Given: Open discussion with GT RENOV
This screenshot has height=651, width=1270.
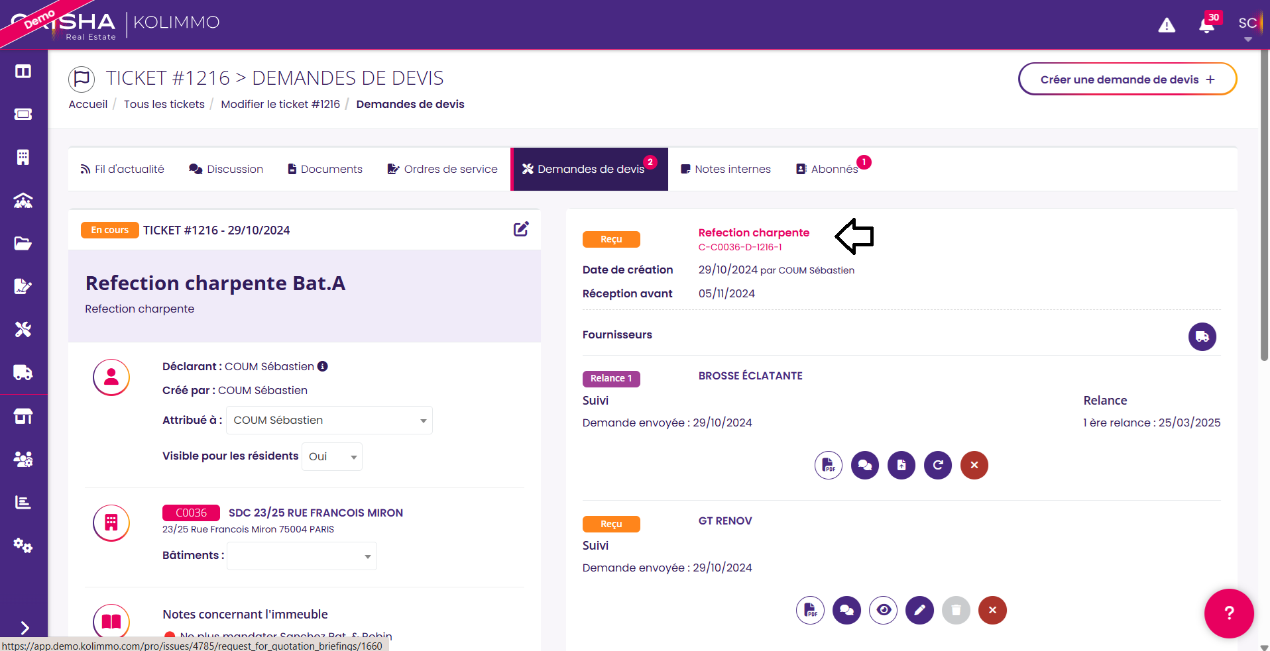Looking at the screenshot, I should pyautogui.click(x=846, y=610).
